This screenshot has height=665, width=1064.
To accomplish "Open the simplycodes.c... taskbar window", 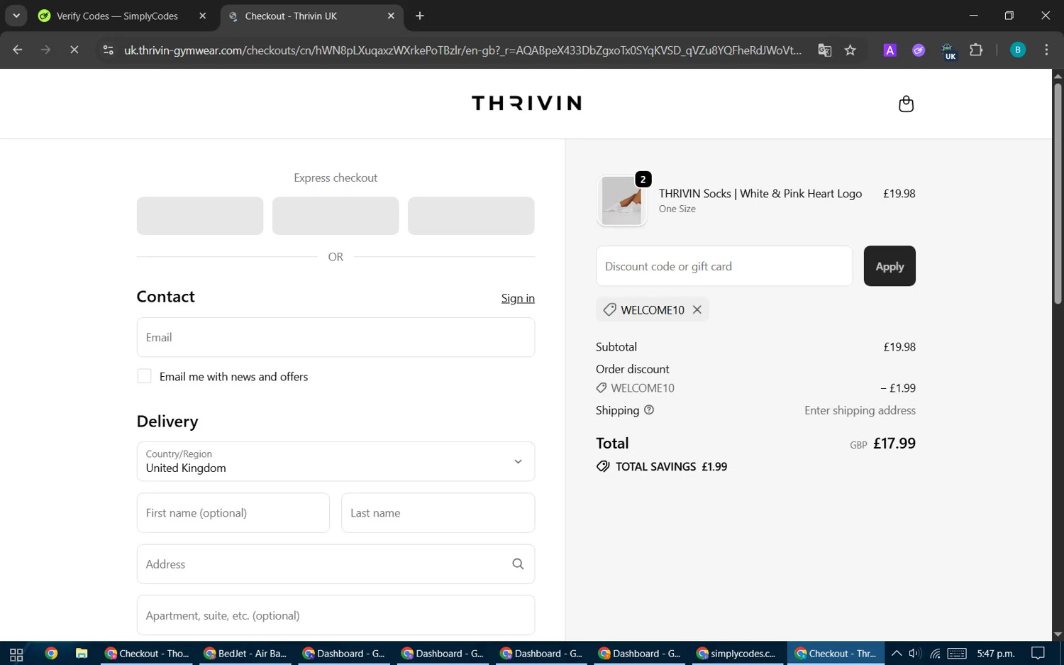I will pyautogui.click(x=737, y=654).
